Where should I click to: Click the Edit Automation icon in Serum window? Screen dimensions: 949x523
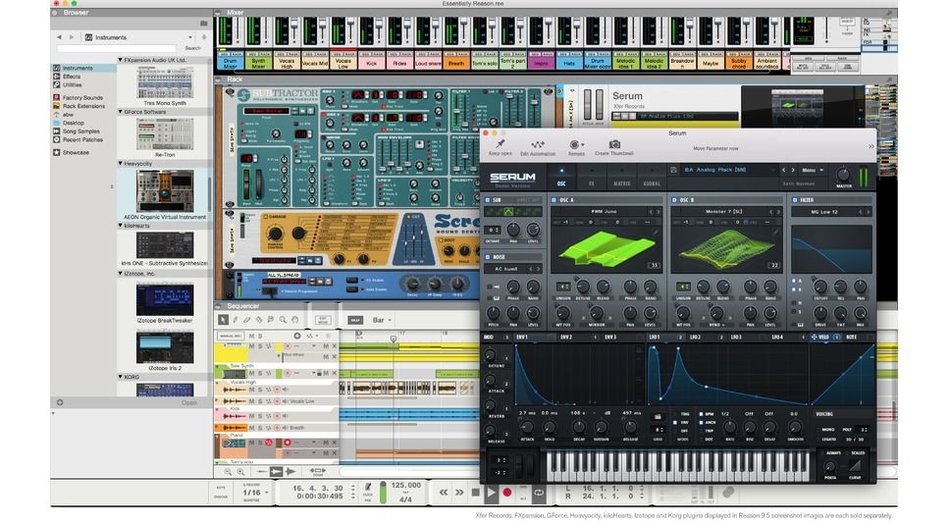(x=538, y=144)
